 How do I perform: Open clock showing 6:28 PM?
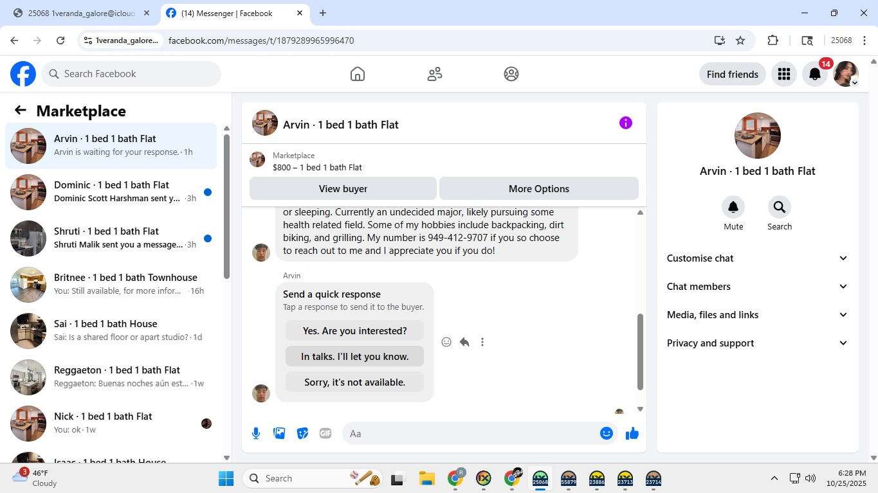coord(847,478)
